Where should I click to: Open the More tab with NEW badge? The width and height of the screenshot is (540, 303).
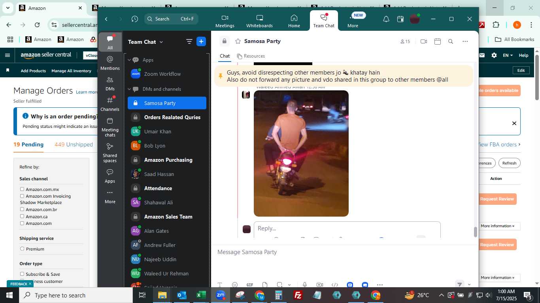pyautogui.click(x=353, y=21)
